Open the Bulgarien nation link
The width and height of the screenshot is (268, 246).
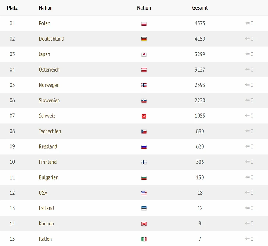coord(48,178)
